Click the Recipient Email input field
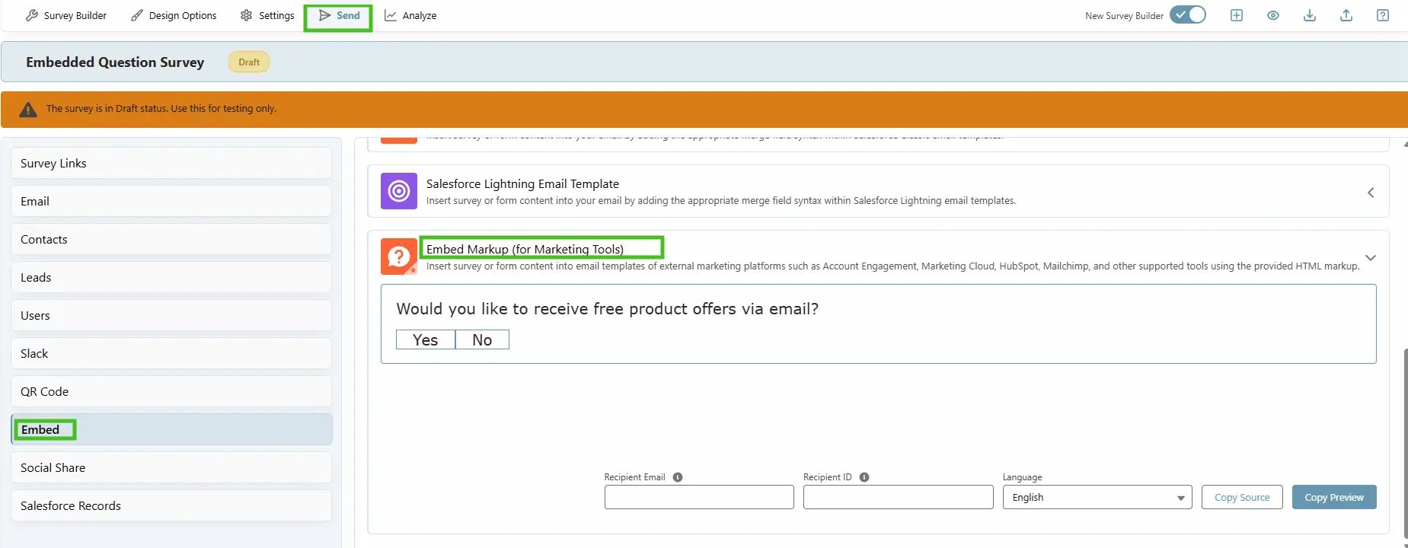Screen dimensions: 1408x548 (x=699, y=497)
